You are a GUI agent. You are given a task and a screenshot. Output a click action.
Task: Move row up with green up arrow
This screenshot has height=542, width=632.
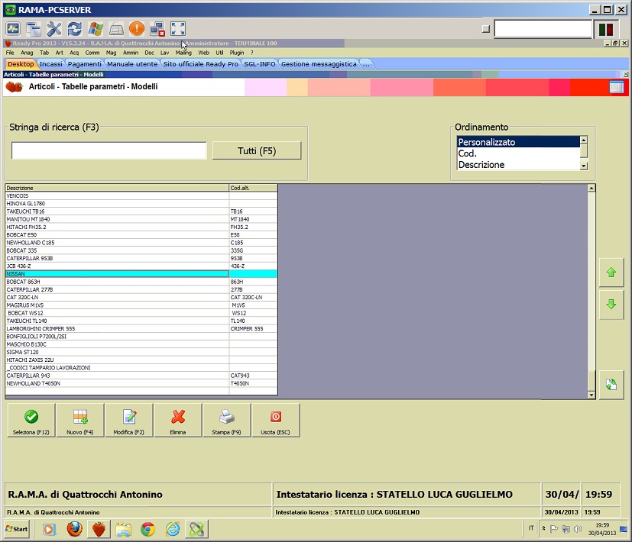(611, 273)
